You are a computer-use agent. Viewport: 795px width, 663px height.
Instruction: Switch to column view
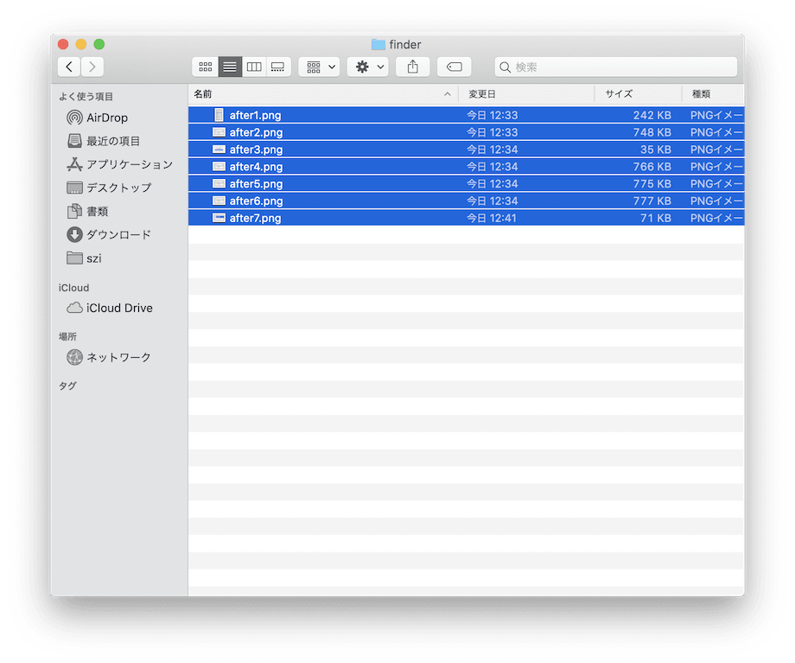tap(254, 67)
